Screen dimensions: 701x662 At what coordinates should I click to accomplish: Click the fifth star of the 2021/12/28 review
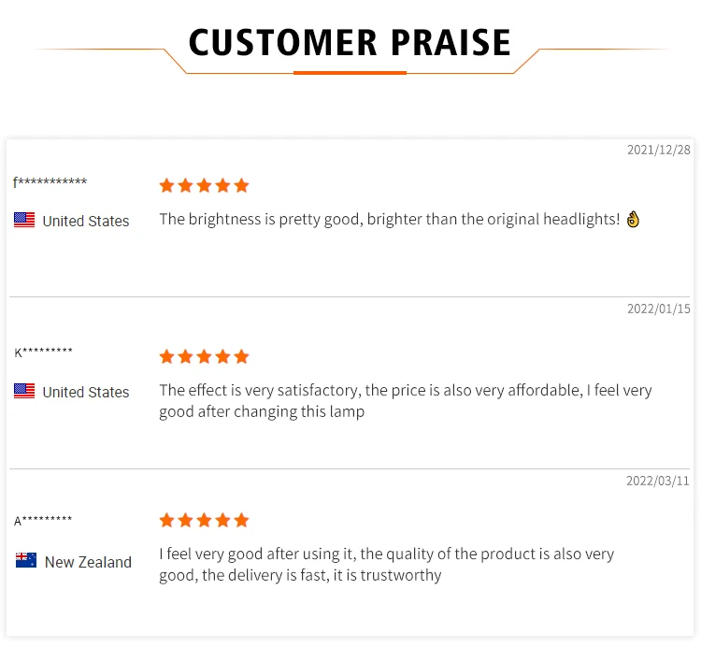point(241,185)
